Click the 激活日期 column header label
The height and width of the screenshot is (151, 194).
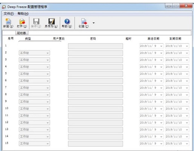(x=153, y=39)
